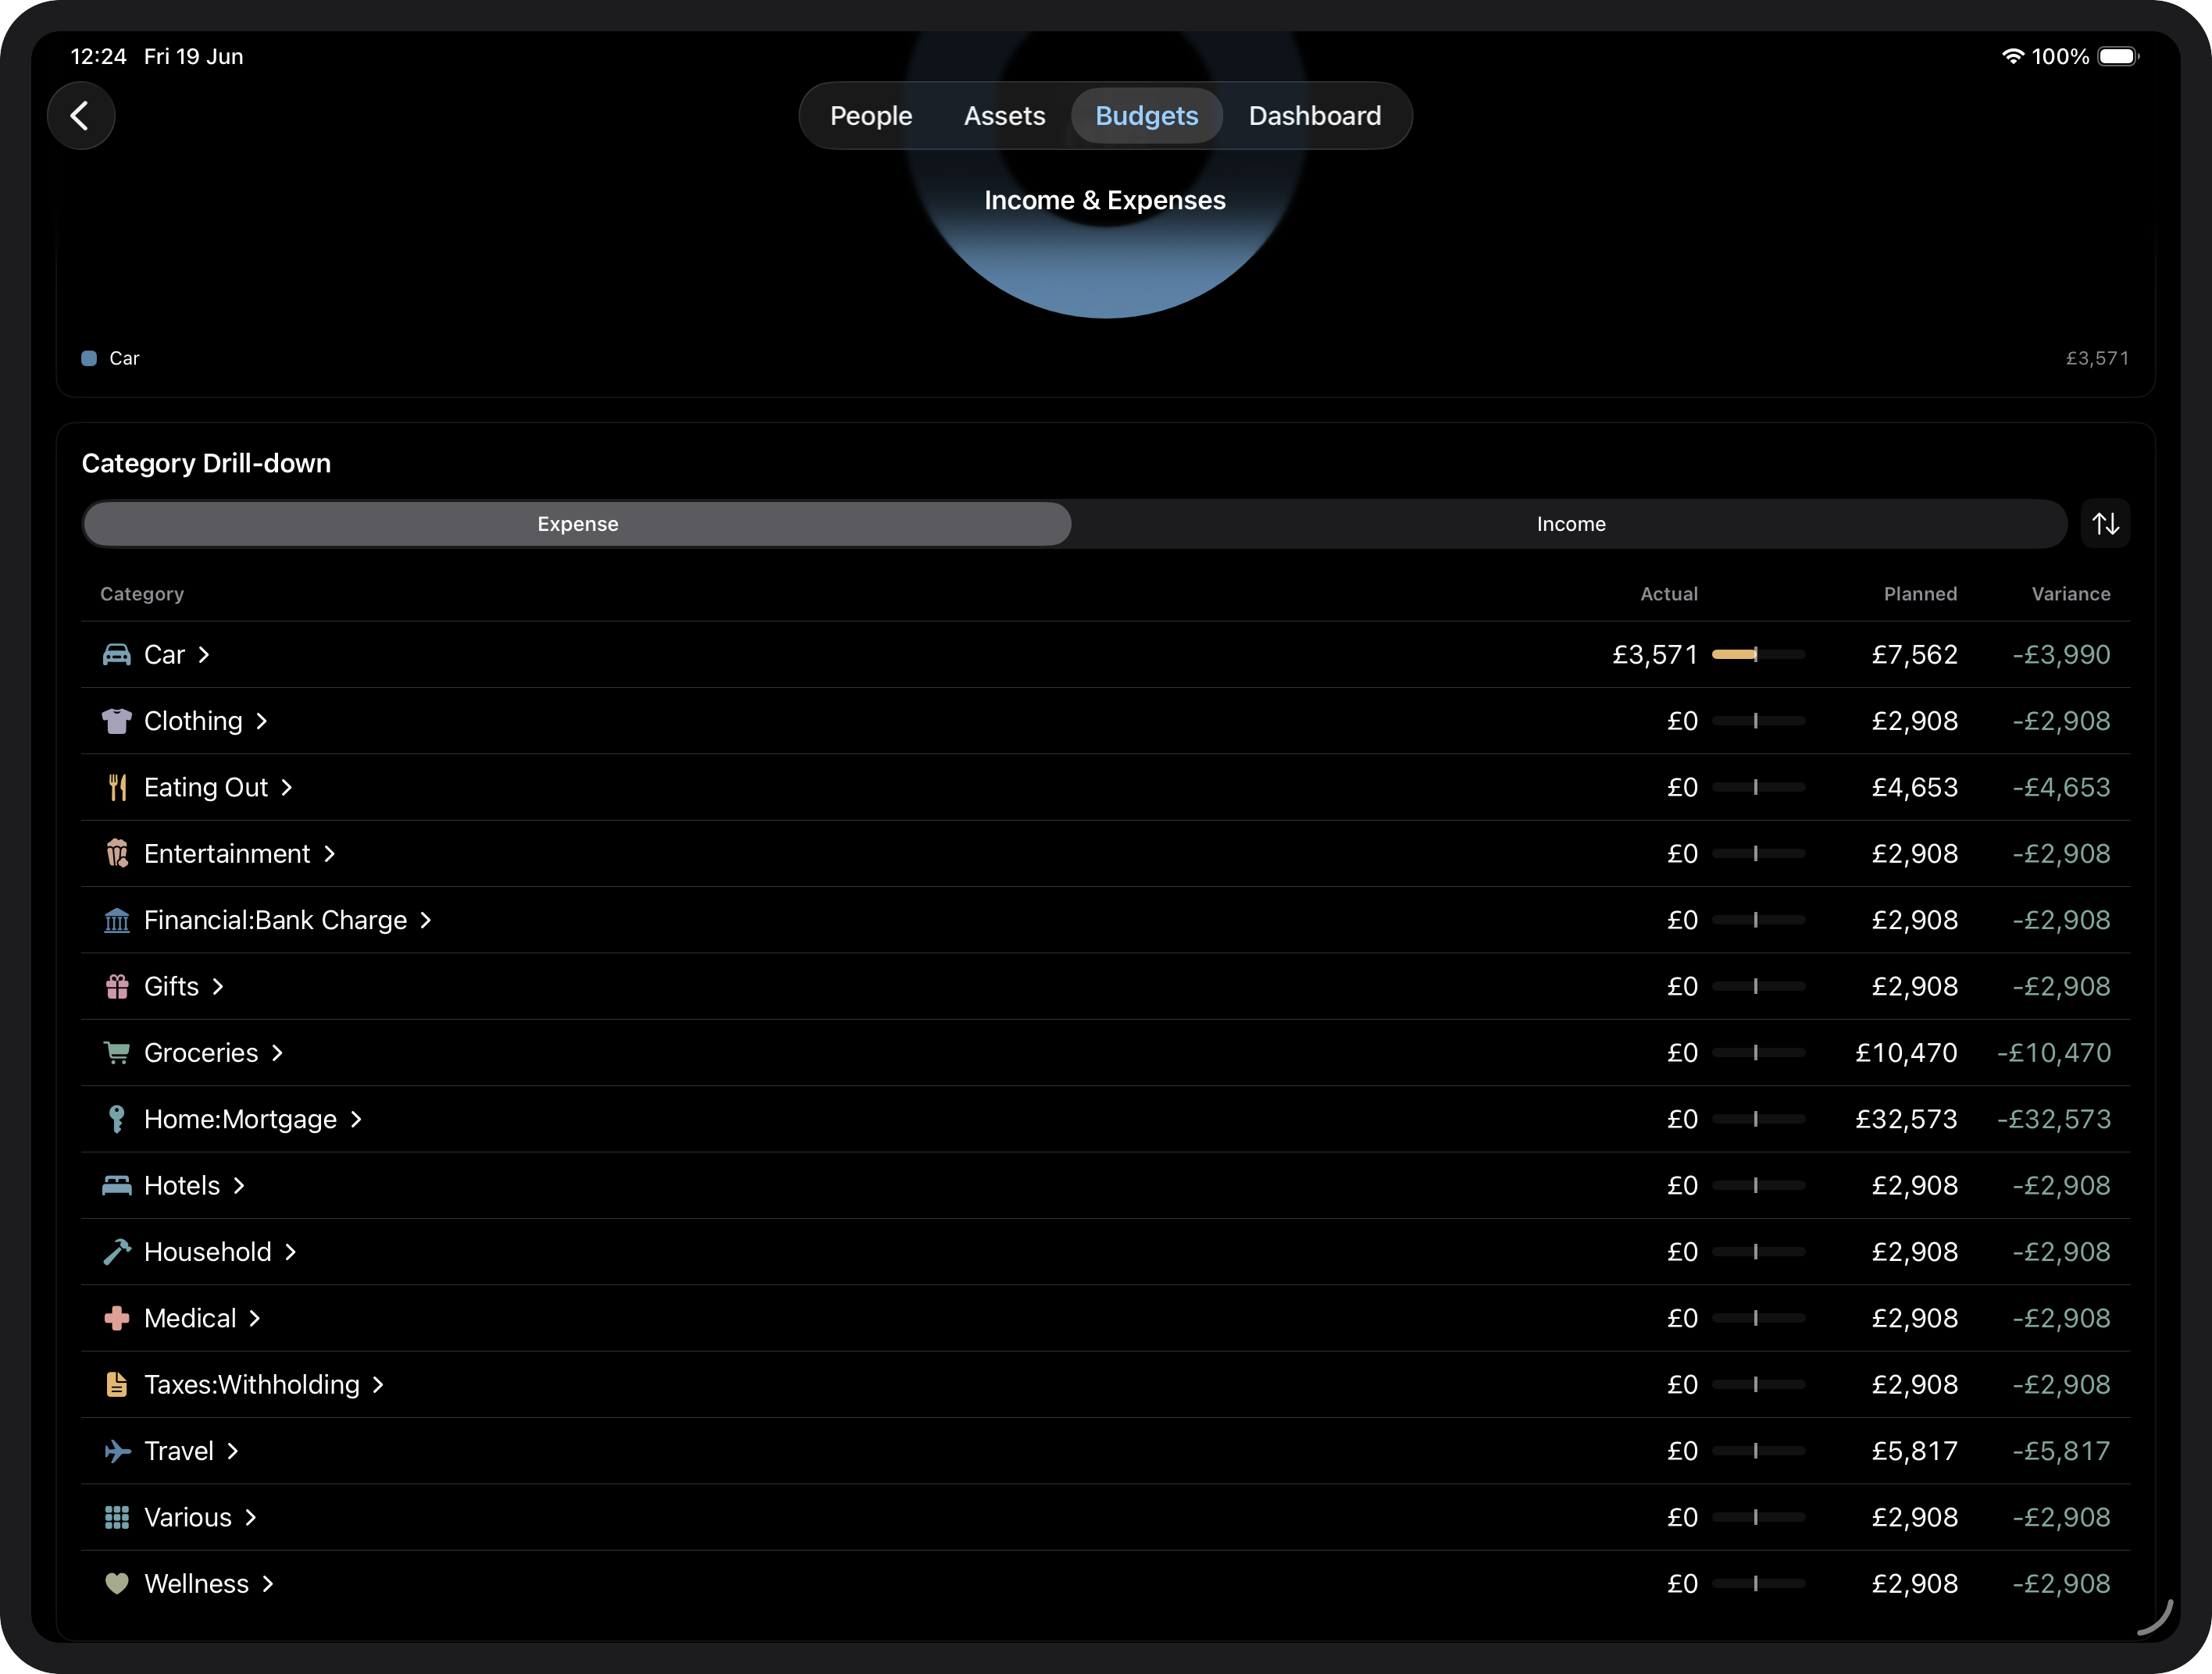2212x1674 pixels.
Task: Open the People tab
Action: click(871, 116)
